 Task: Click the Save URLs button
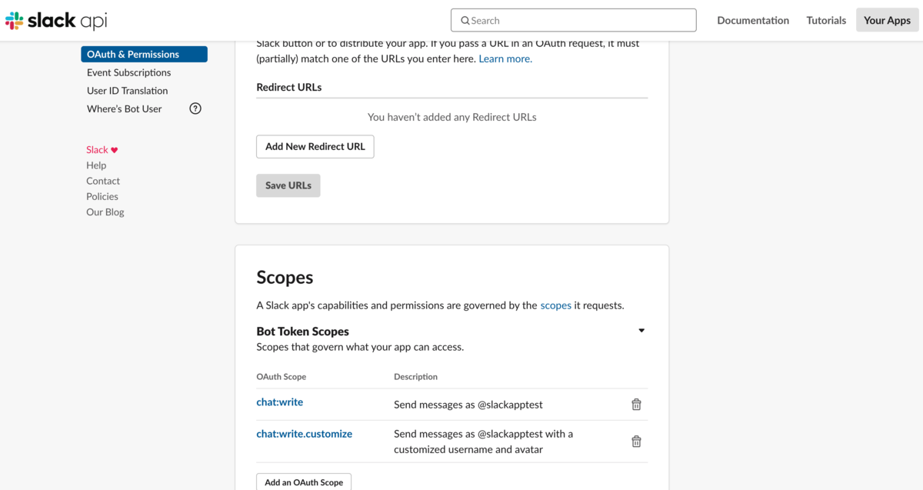288,185
